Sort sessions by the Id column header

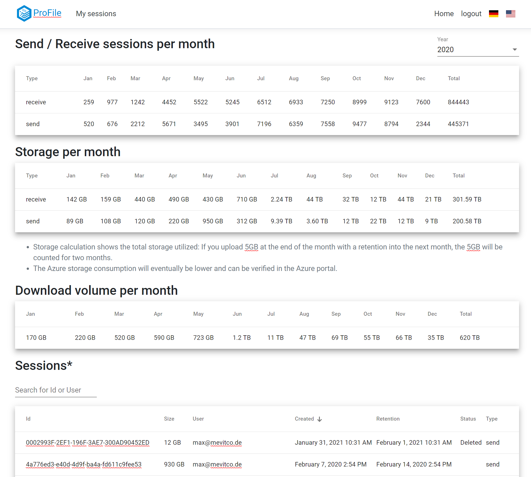pyautogui.click(x=28, y=419)
